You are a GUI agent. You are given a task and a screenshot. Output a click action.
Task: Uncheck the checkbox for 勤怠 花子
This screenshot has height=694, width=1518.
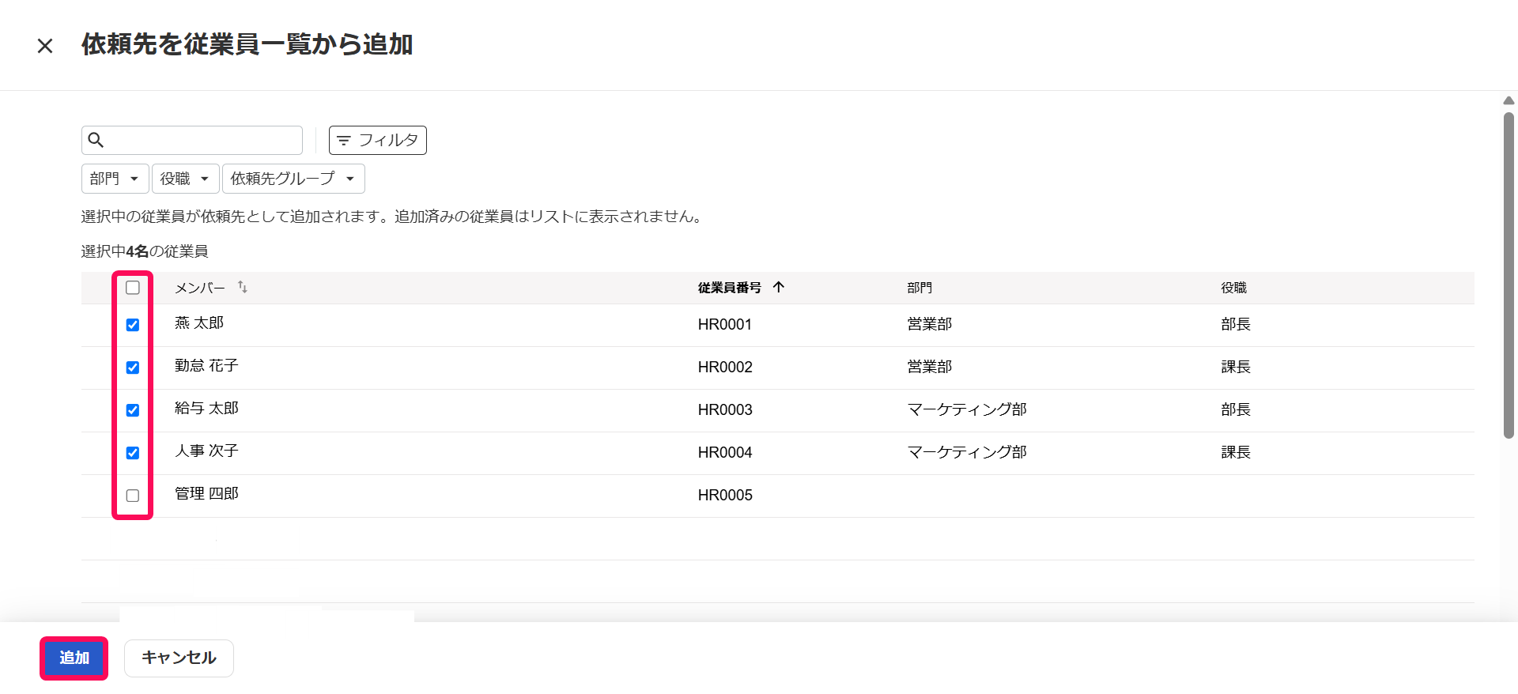(133, 368)
